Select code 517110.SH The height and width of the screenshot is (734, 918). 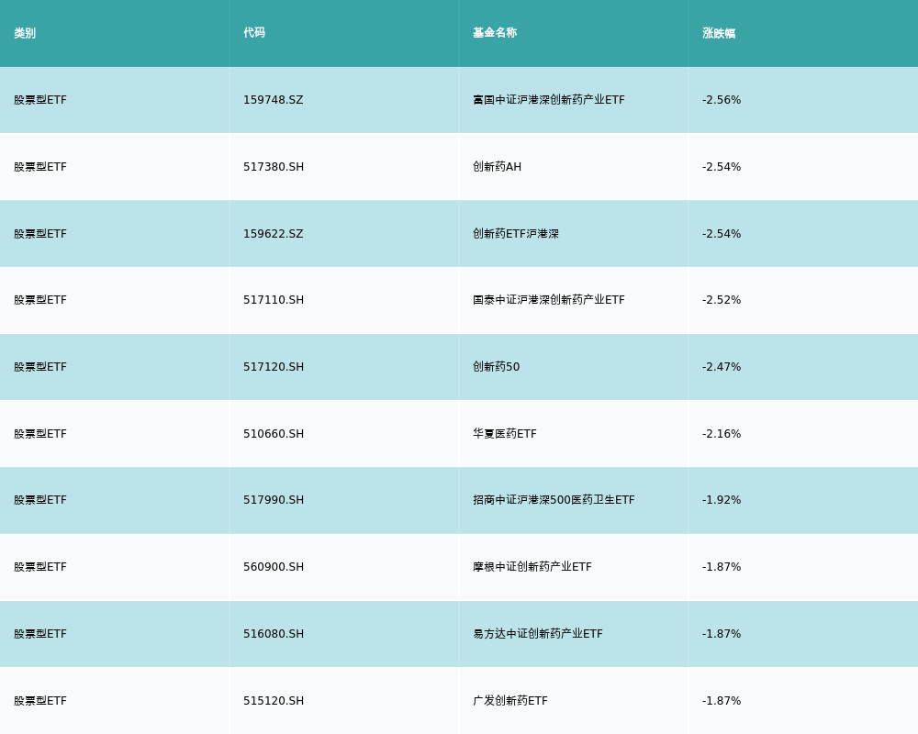click(x=274, y=300)
